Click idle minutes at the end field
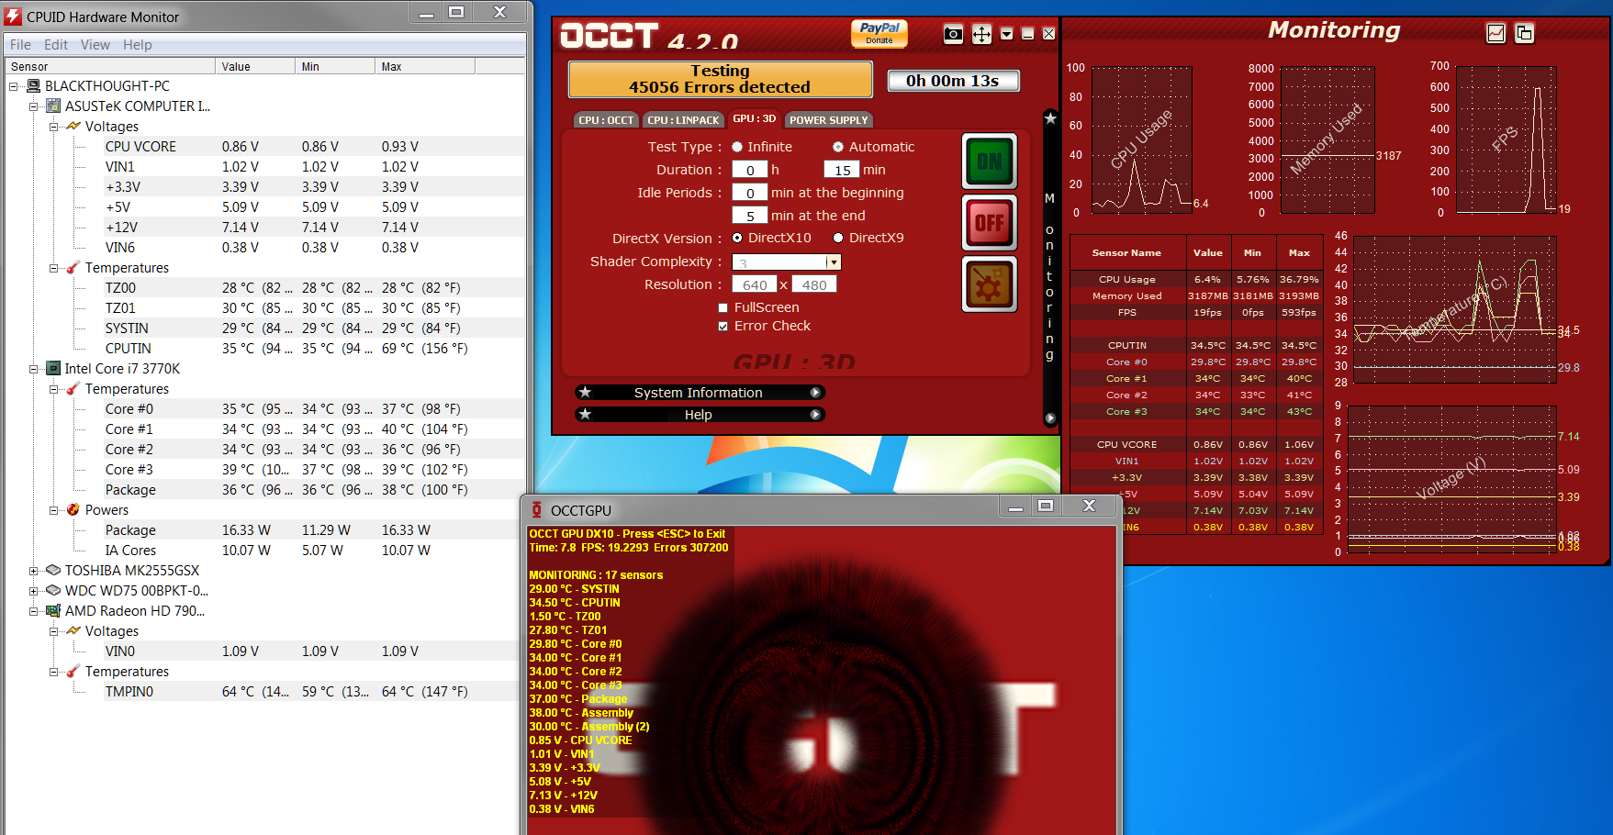1613x835 pixels. tap(750, 216)
